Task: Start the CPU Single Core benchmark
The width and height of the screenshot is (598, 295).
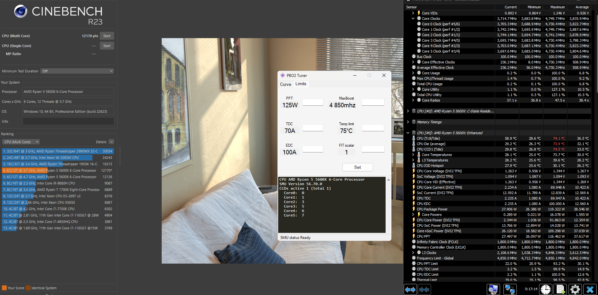Action: [x=107, y=46]
